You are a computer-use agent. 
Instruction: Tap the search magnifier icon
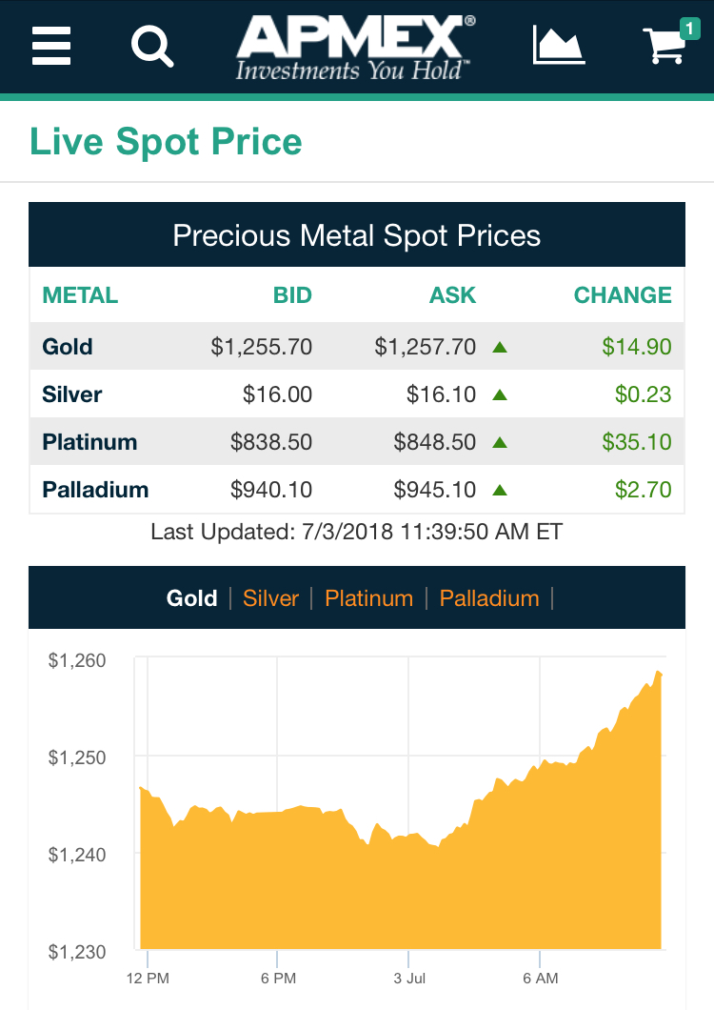(x=152, y=45)
